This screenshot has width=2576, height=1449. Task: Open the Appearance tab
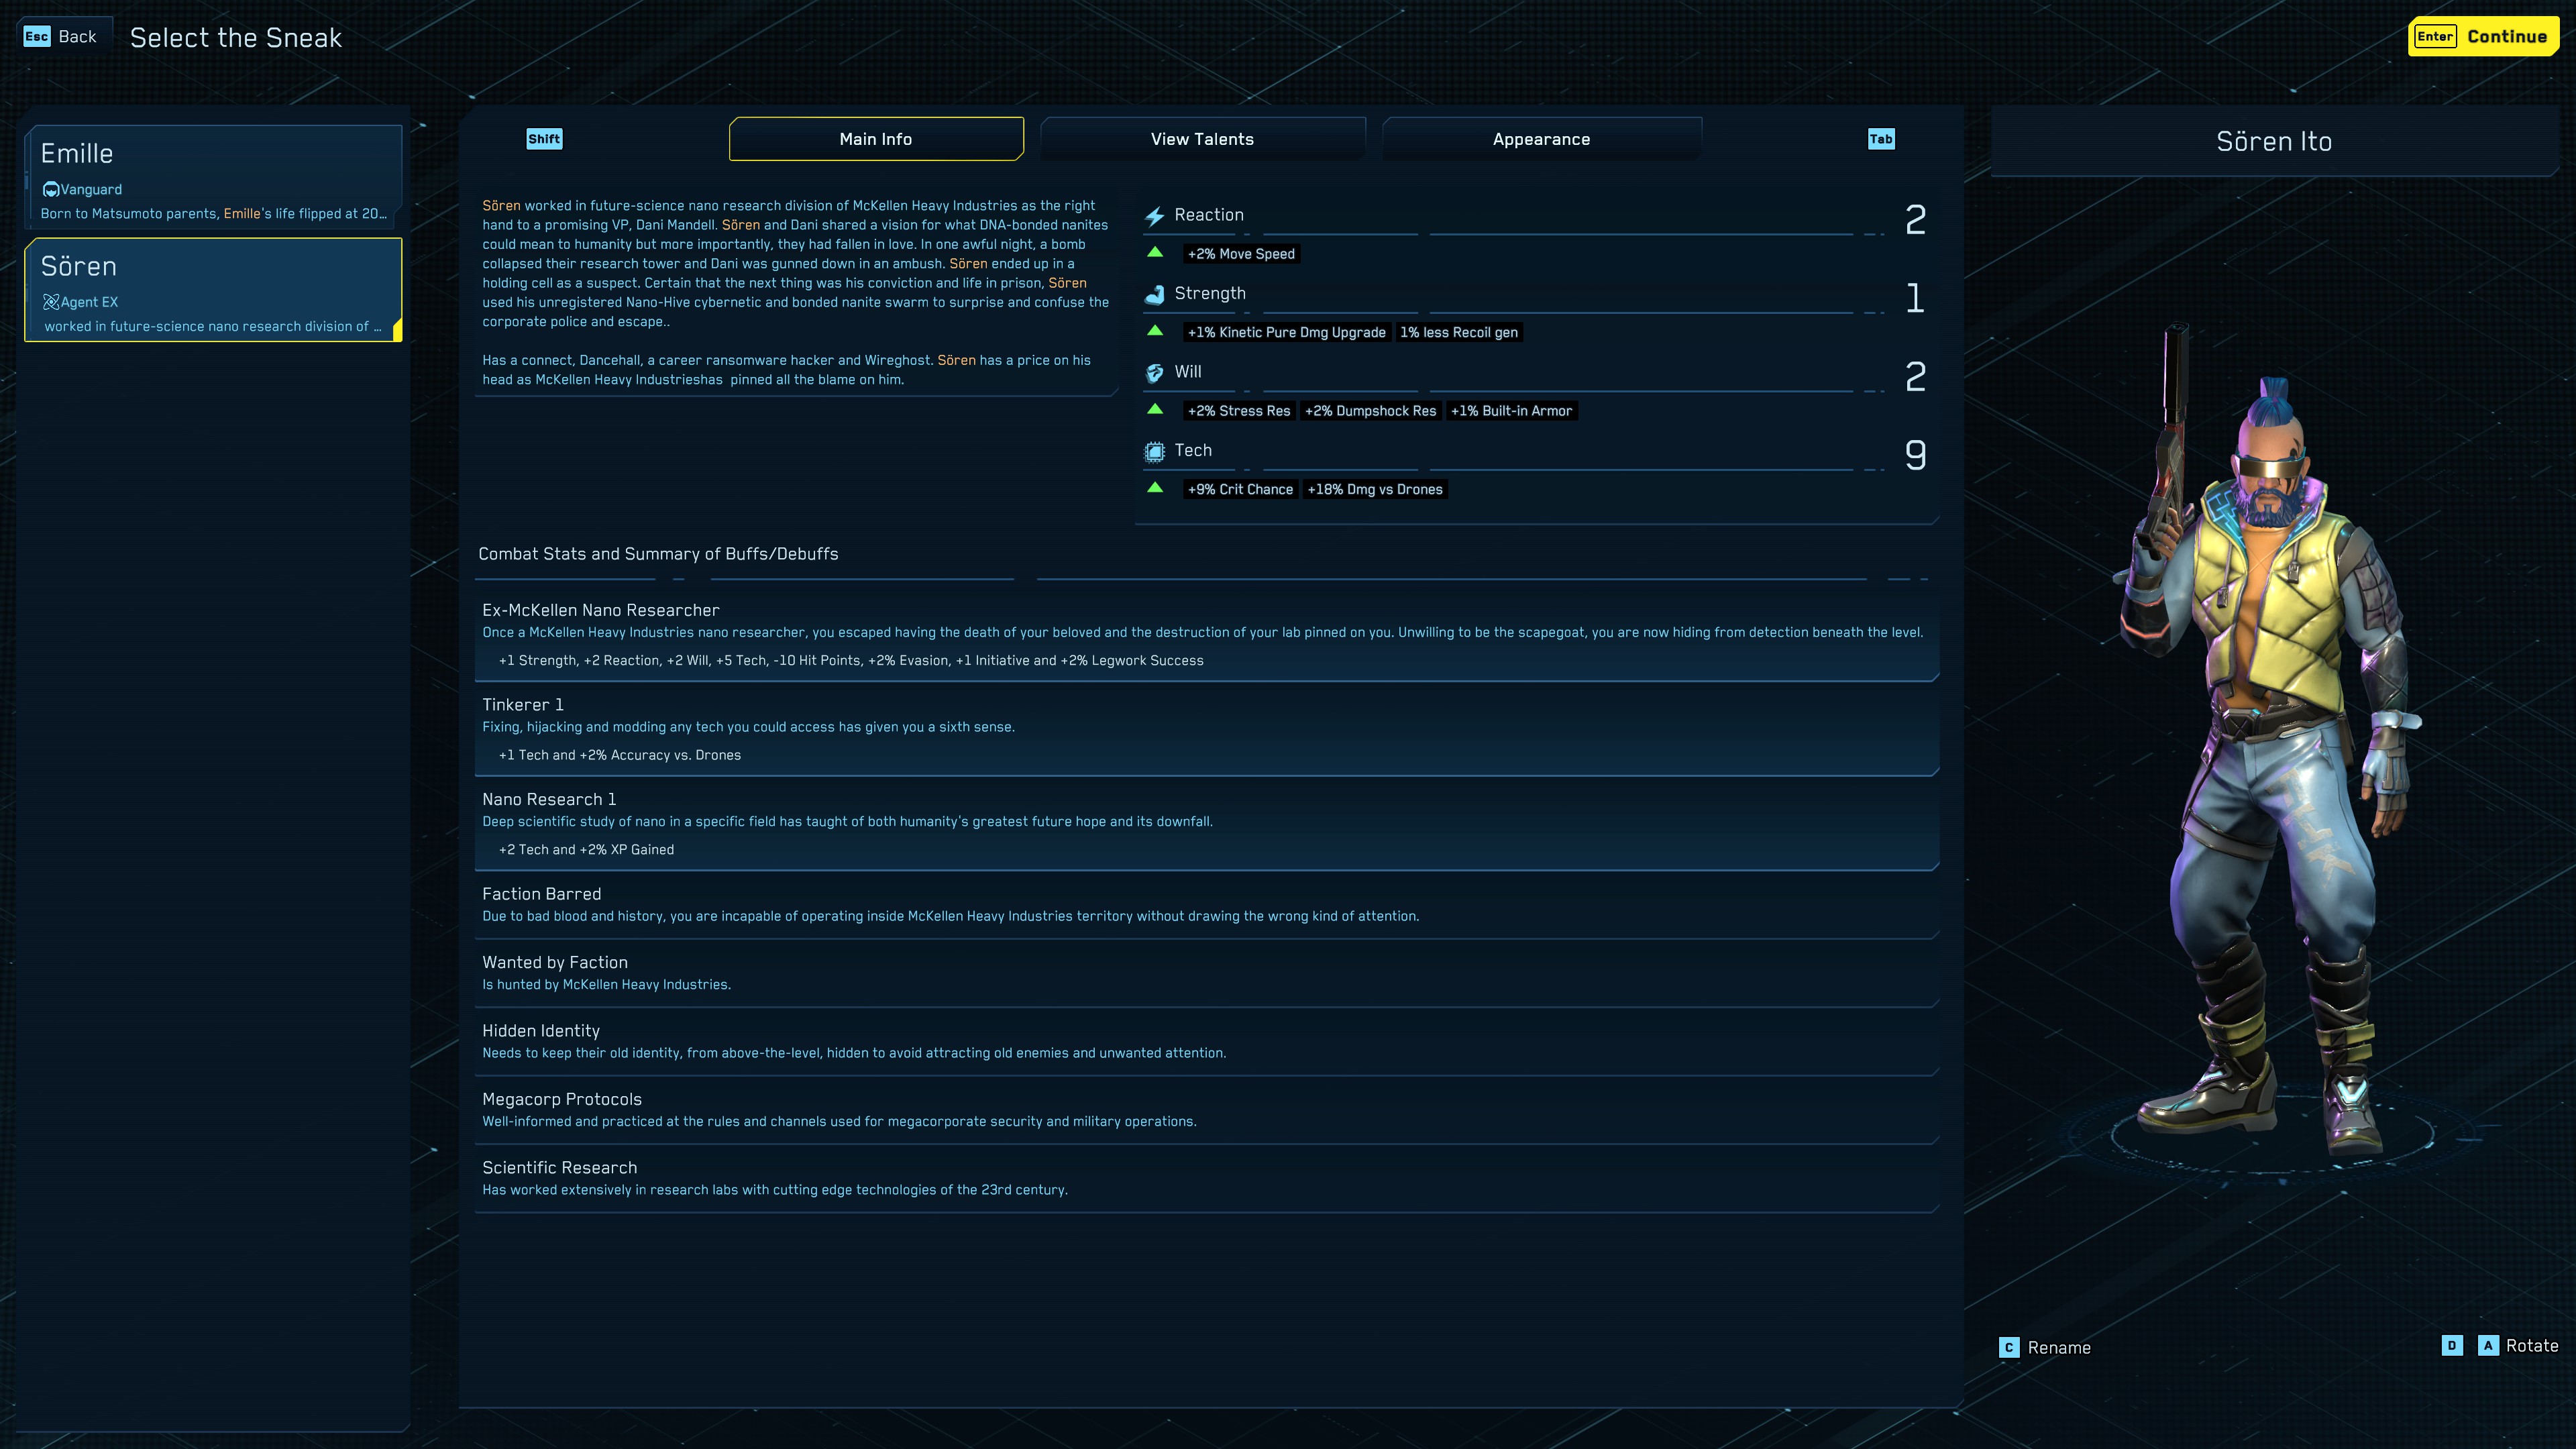1540,139
